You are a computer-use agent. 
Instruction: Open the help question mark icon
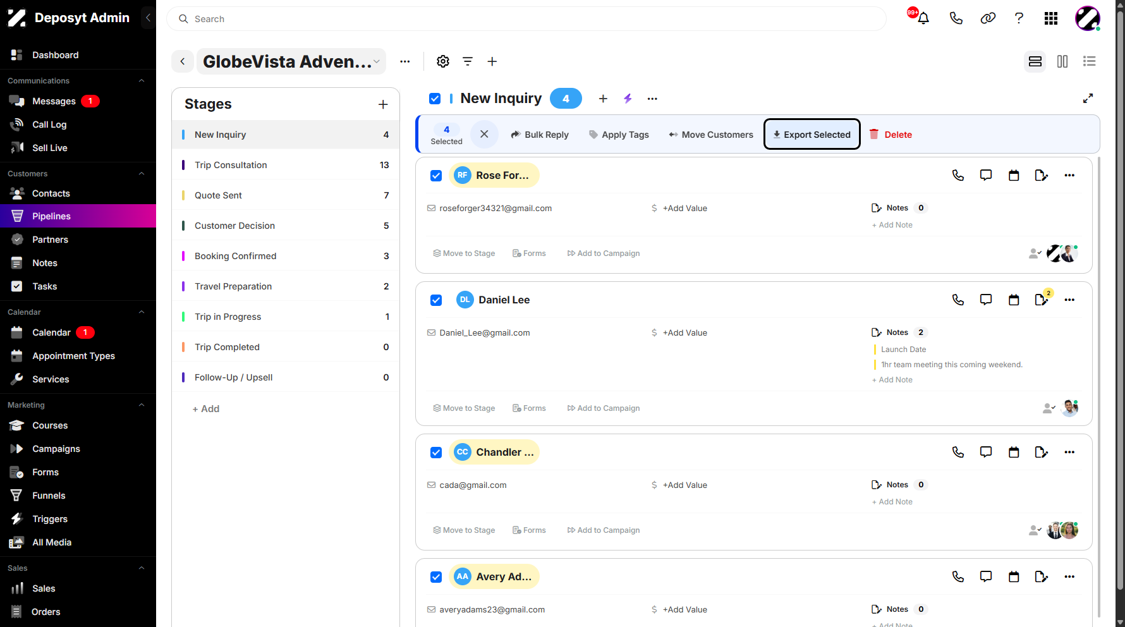pos(1019,18)
